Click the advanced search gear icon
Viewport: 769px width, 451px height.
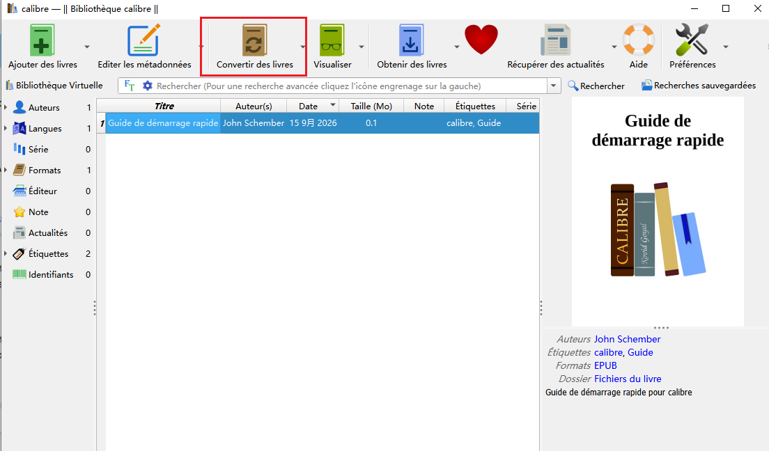(147, 86)
